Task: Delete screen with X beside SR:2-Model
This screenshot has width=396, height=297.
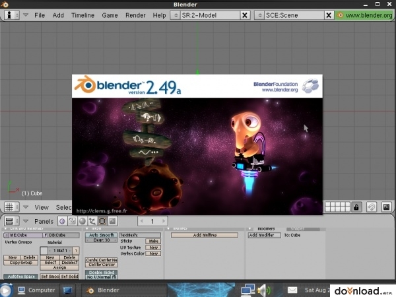Action: pos(245,15)
